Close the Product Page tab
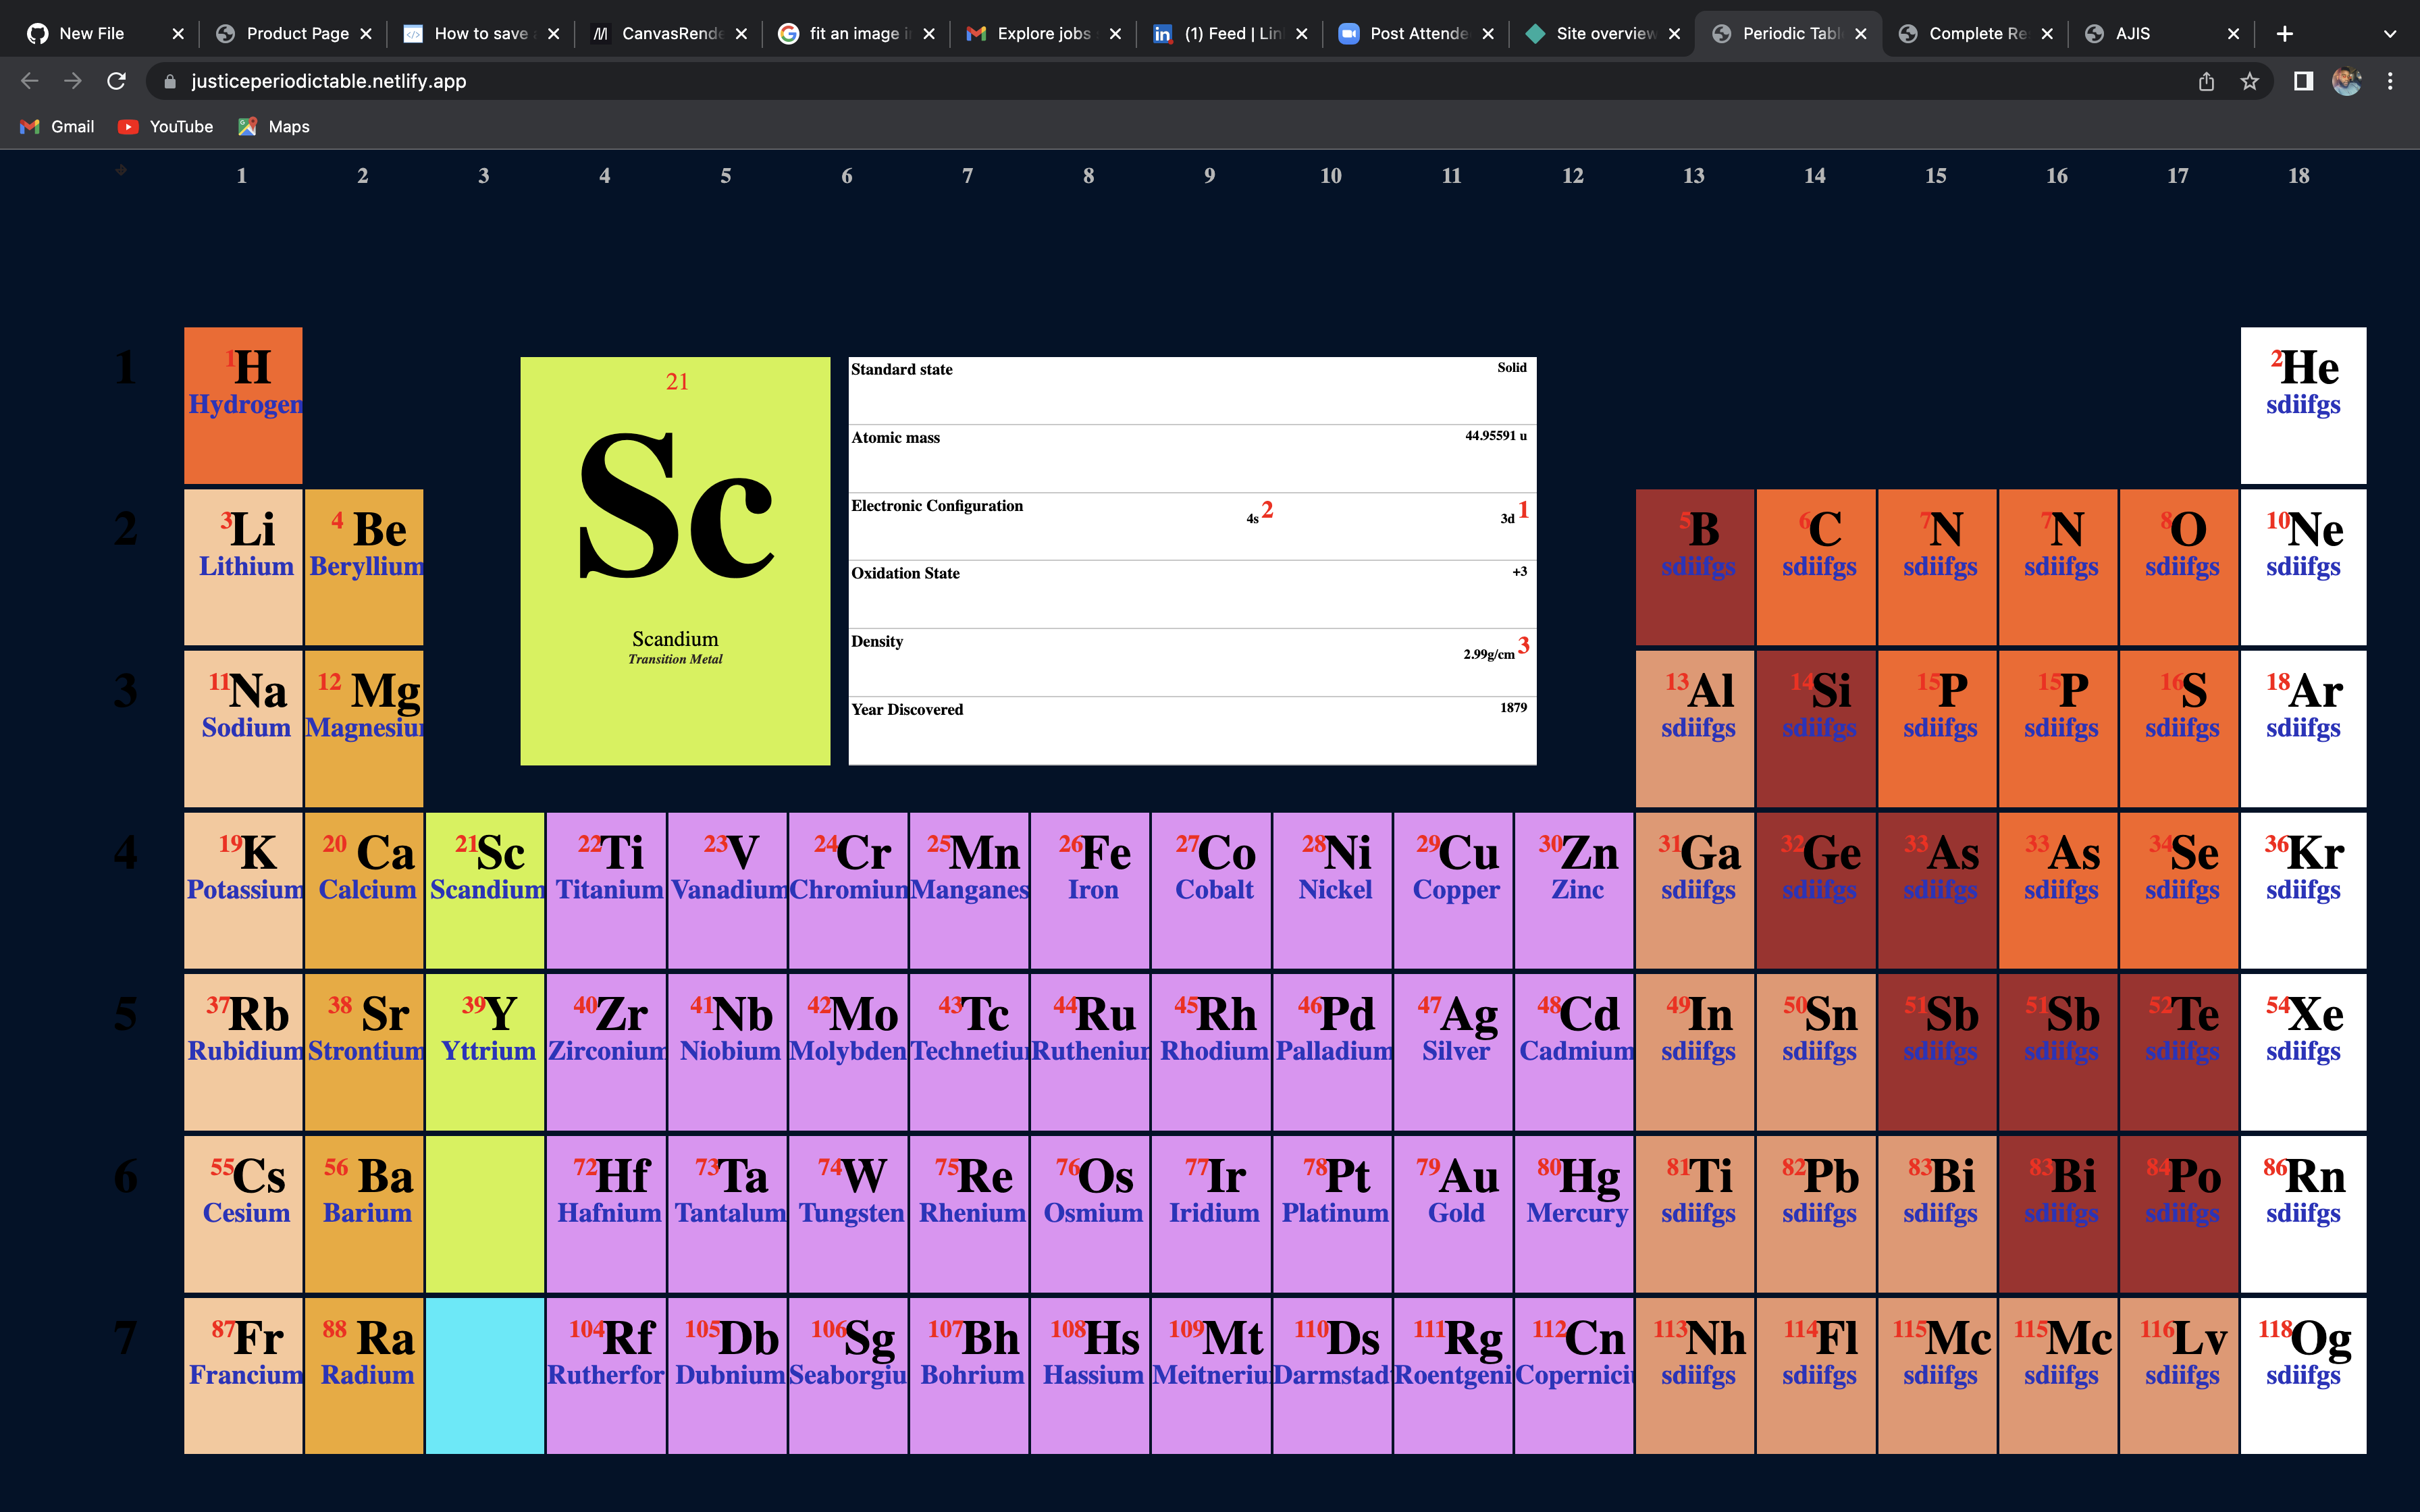This screenshot has width=2420, height=1512. tap(366, 33)
